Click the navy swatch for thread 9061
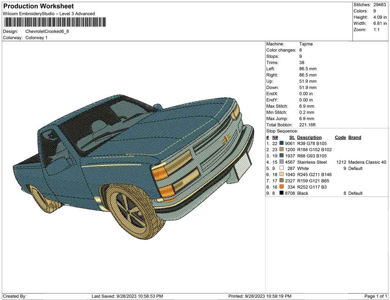Viewport: 390px width, 300px height. 282,143
